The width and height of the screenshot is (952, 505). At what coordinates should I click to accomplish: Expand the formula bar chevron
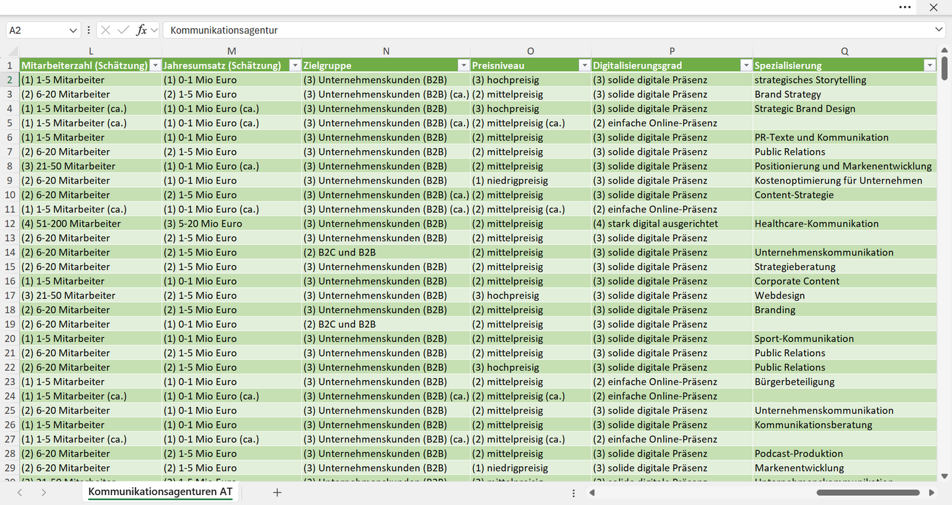click(939, 30)
